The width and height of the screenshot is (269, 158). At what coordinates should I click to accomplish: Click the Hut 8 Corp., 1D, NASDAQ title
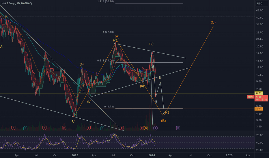click(x=17, y=3)
